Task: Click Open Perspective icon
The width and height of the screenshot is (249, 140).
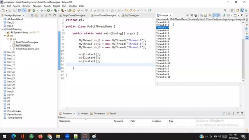Action: pyautogui.click(x=232, y=10)
